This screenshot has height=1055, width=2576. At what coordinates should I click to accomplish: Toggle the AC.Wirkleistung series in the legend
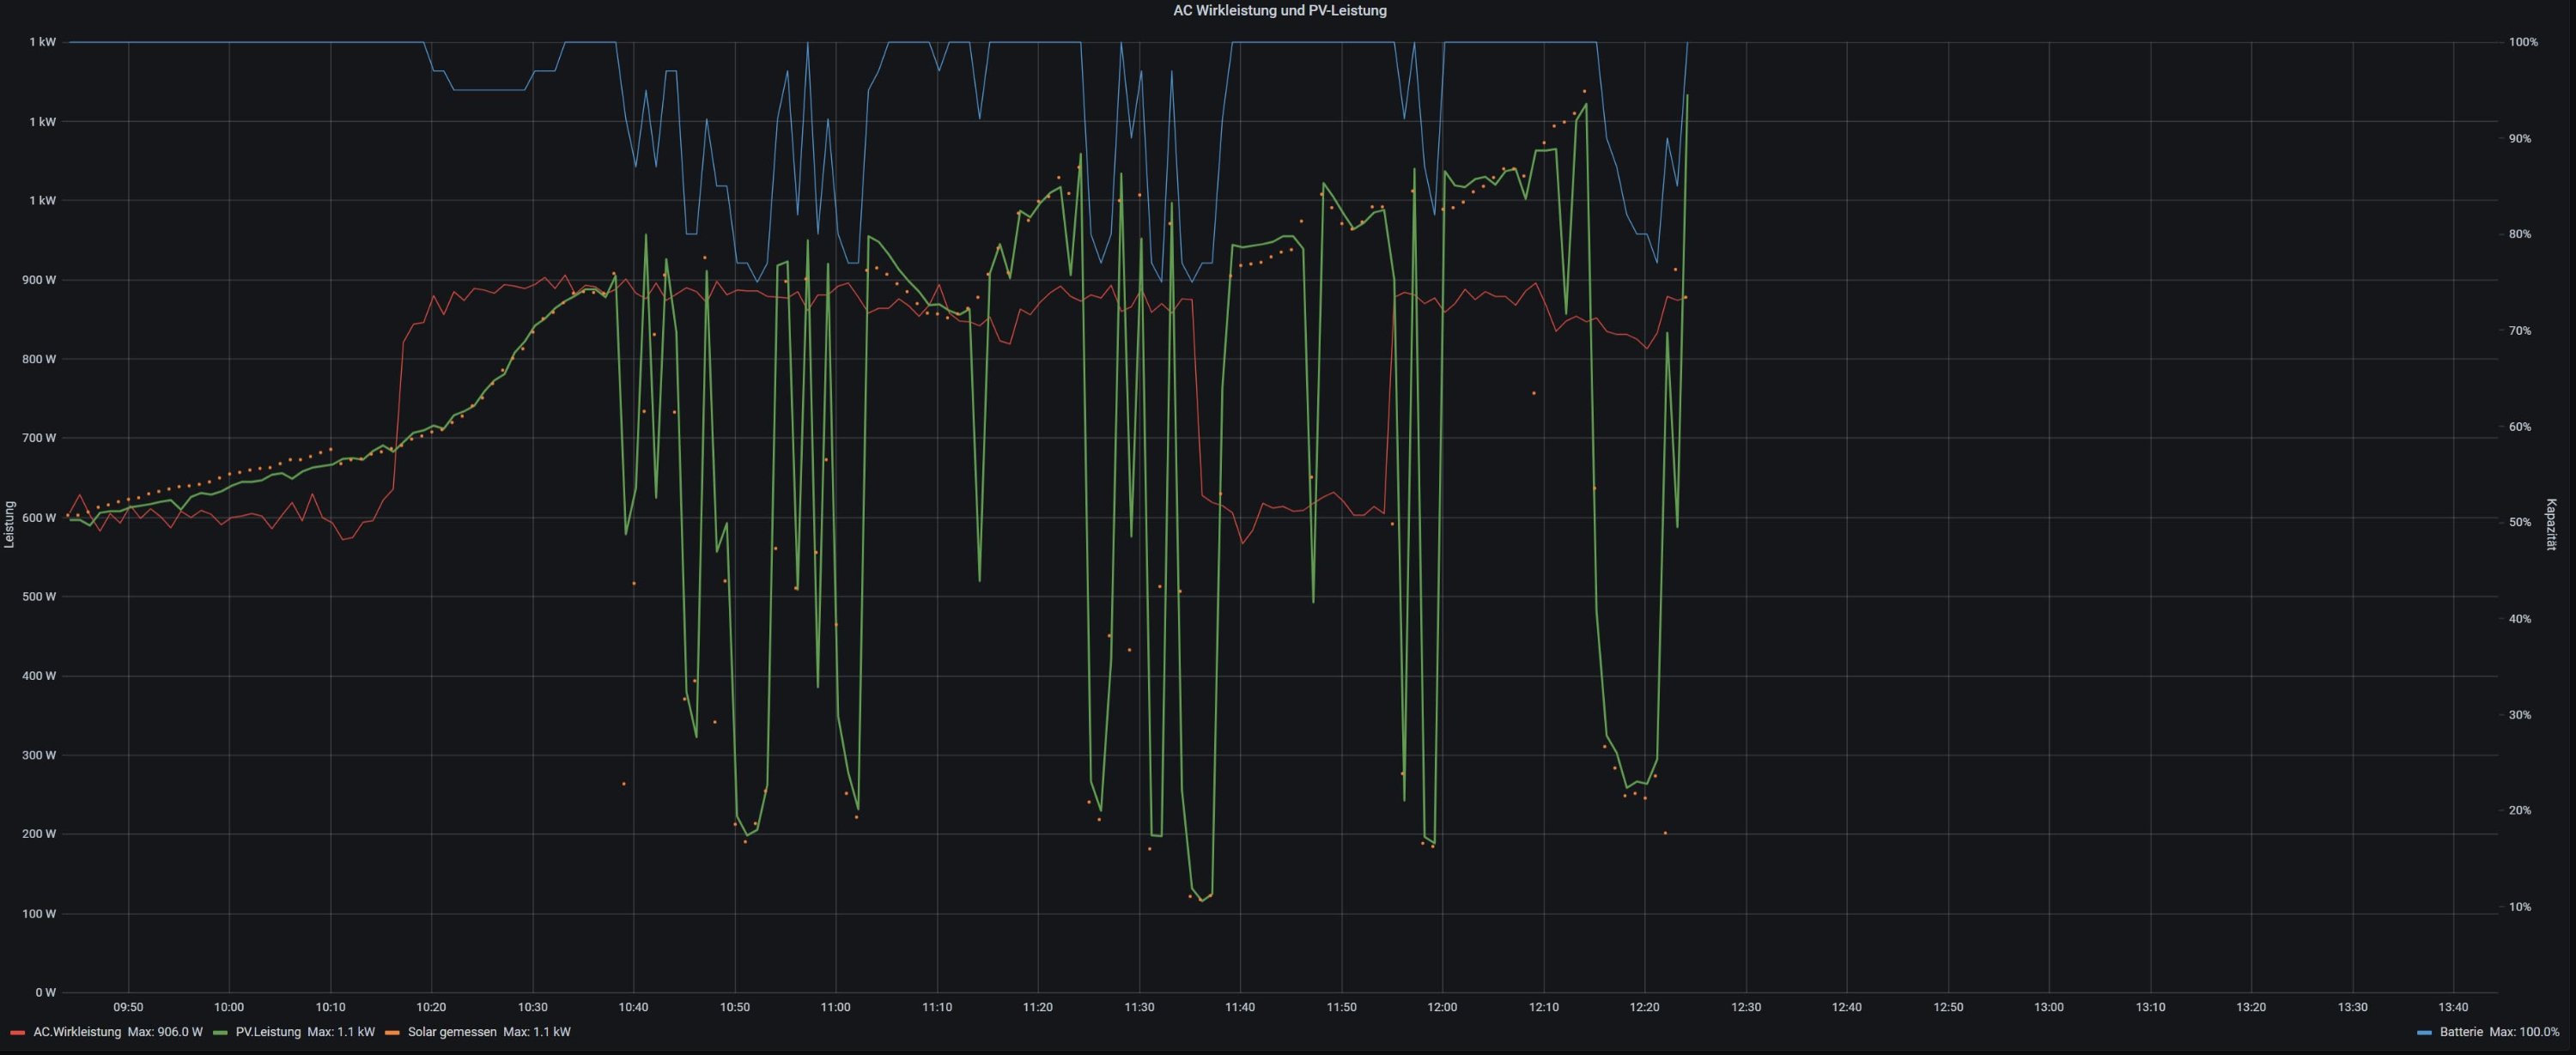(x=77, y=1032)
